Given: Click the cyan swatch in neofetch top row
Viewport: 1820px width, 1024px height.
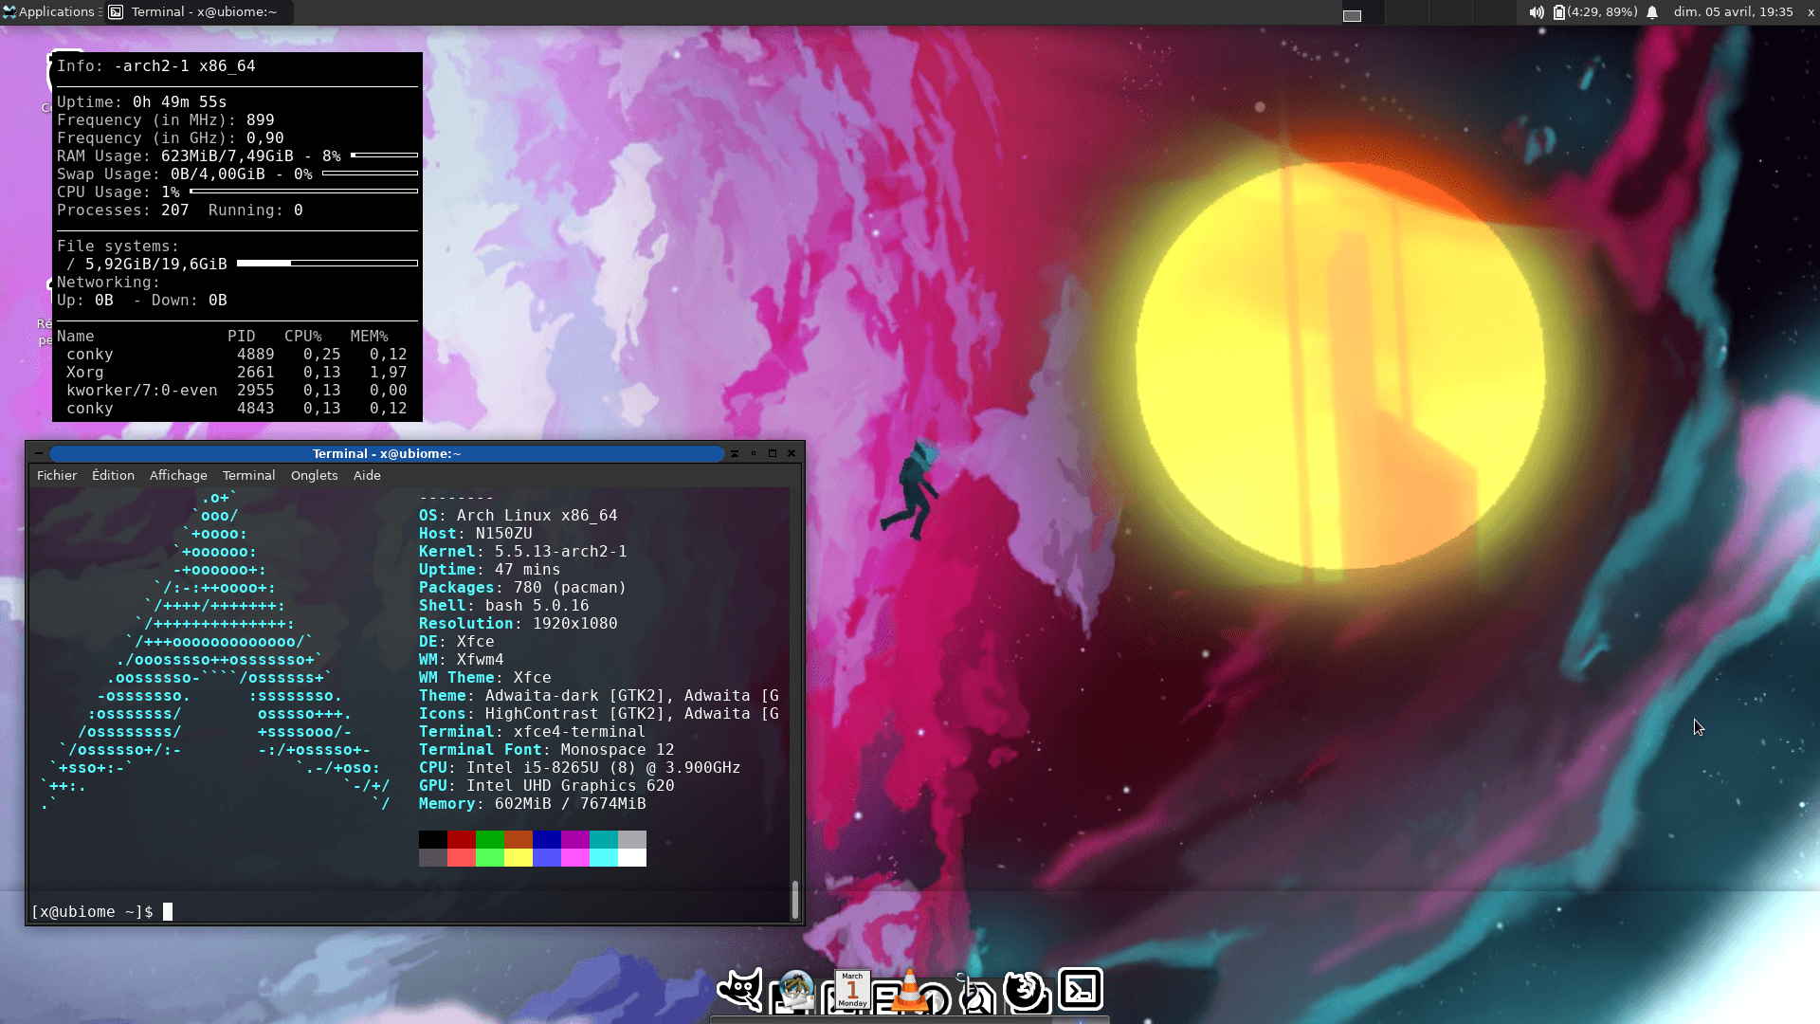Looking at the screenshot, I should pos(604,839).
